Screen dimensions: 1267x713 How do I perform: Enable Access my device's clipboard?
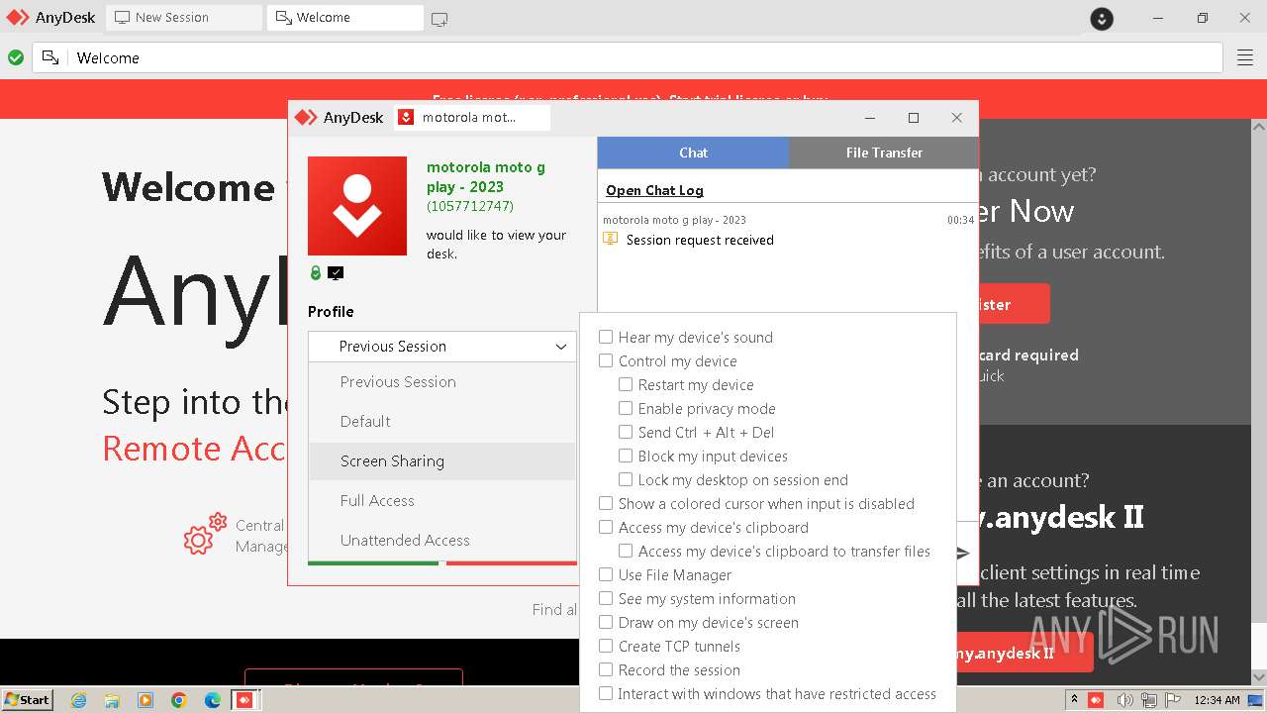606,527
